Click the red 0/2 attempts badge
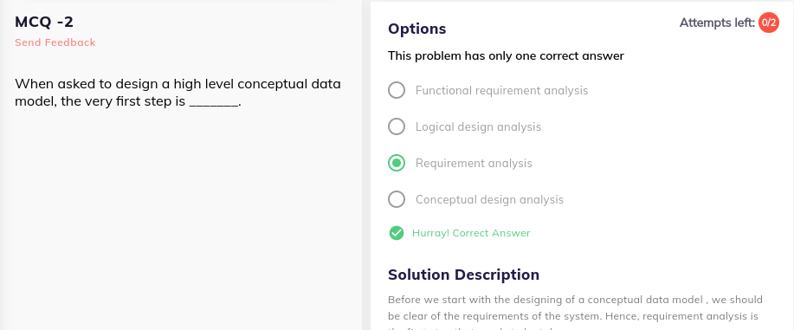Viewport: 794px width, 330px height. pos(769,23)
